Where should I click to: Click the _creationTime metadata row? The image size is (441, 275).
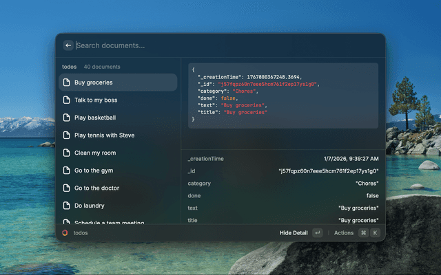[283, 159]
